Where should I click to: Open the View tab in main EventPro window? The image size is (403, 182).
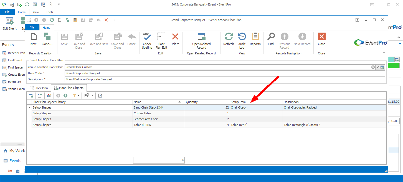click(x=36, y=12)
